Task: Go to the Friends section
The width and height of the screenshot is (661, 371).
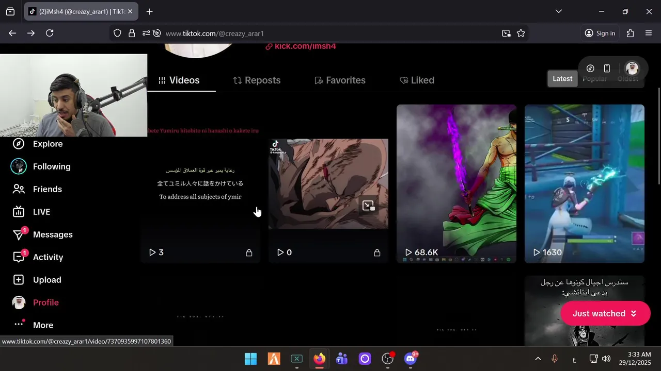Action: coord(37,189)
